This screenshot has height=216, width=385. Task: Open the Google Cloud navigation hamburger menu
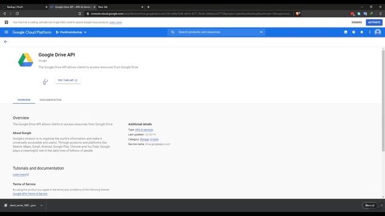(7, 32)
